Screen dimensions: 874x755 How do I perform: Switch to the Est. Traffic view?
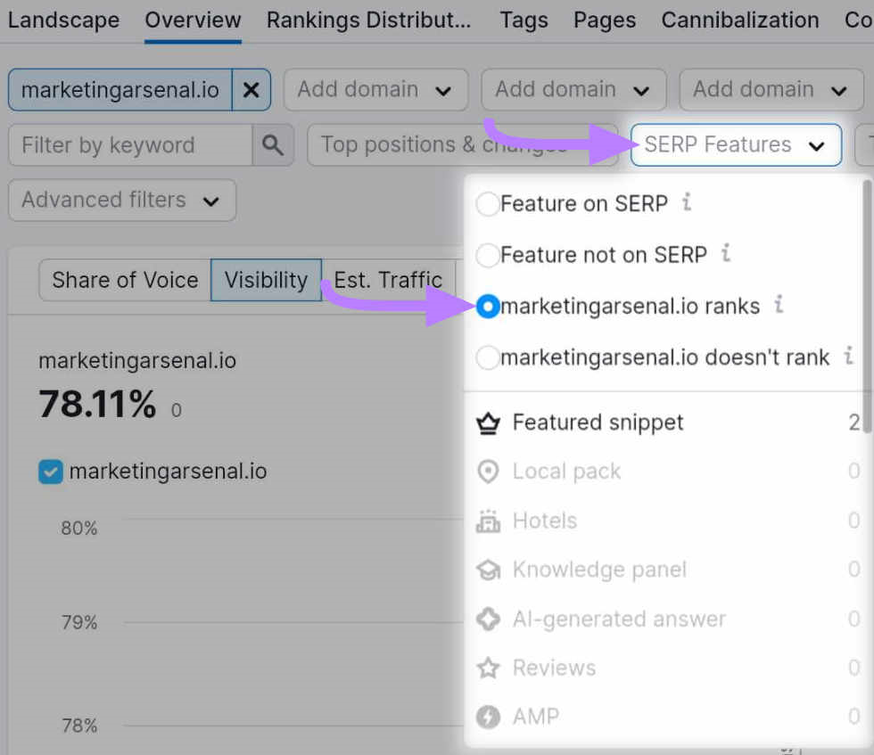click(x=387, y=280)
